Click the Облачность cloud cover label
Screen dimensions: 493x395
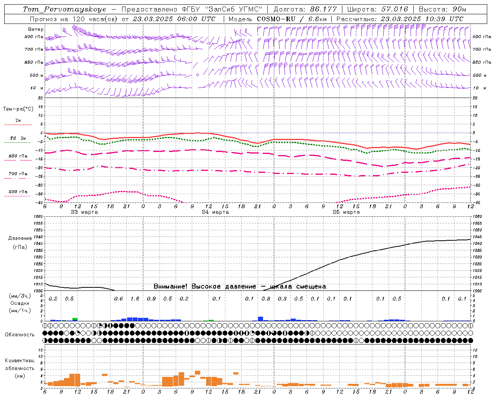(20, 335)
